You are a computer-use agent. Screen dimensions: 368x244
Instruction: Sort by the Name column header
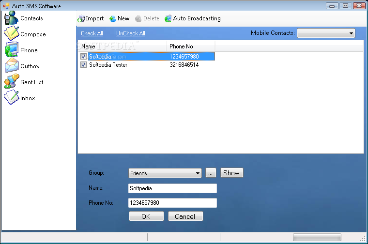pos(123,46)
